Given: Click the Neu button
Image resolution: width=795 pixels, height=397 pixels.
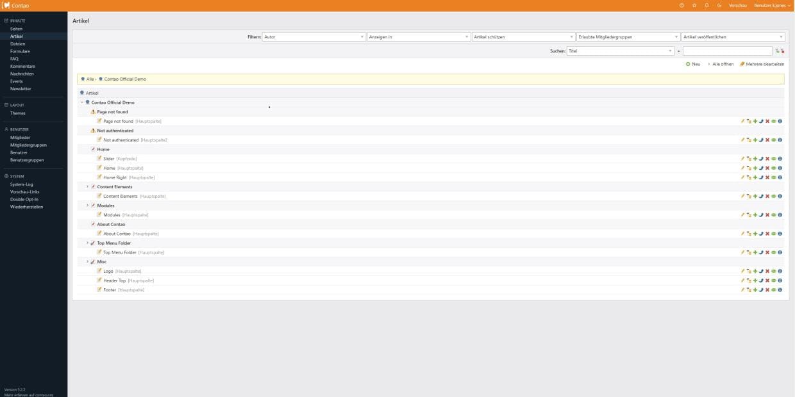Looking at the screenshot, I should coord(693,64).
